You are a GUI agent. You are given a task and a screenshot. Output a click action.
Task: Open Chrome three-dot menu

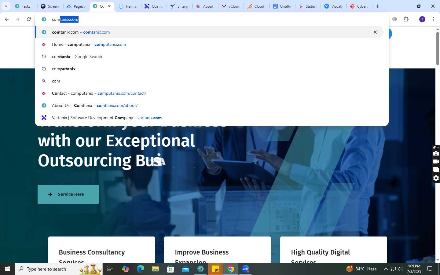coord(433,19)
